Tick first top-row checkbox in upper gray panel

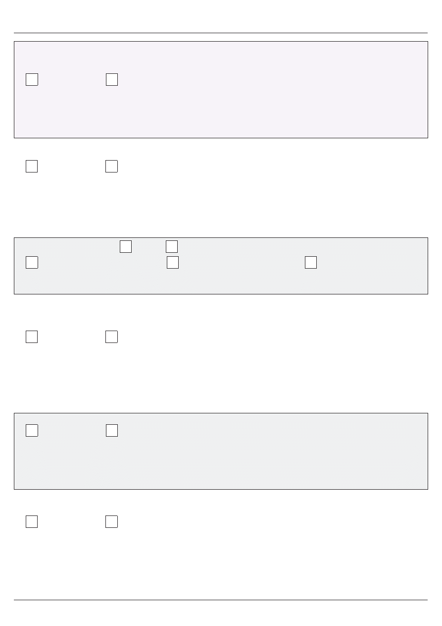click(126, 246)
